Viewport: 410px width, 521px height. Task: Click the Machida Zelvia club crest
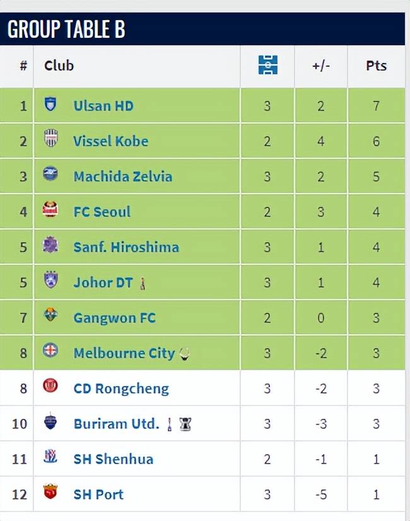point(50,175)
